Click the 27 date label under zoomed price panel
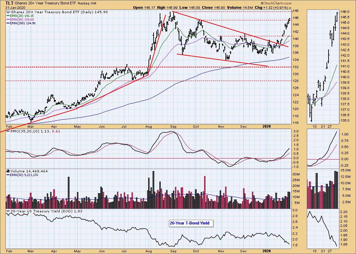 pos(330,126)
